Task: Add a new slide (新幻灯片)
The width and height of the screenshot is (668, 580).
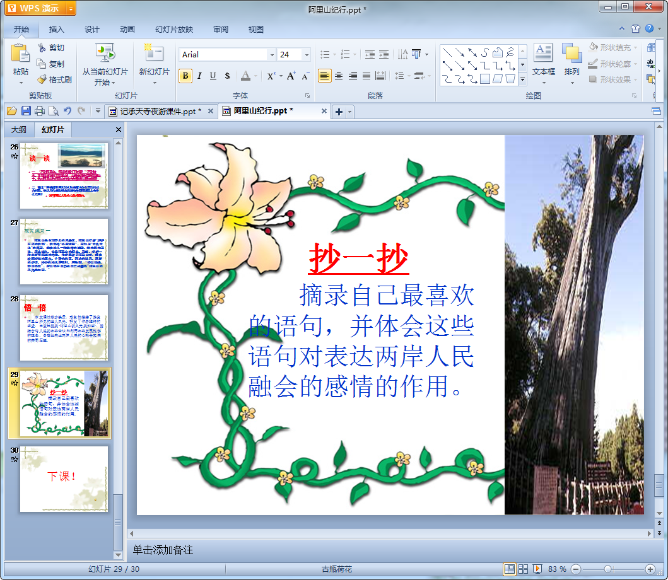Action: coord(154,64)
